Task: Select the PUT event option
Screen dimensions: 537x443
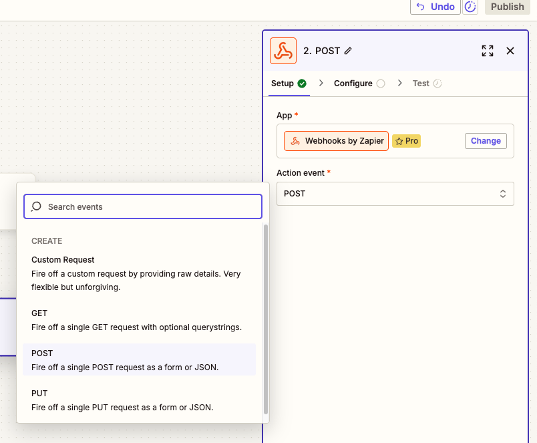Action: pyautogui.click(x=139, y=400)
